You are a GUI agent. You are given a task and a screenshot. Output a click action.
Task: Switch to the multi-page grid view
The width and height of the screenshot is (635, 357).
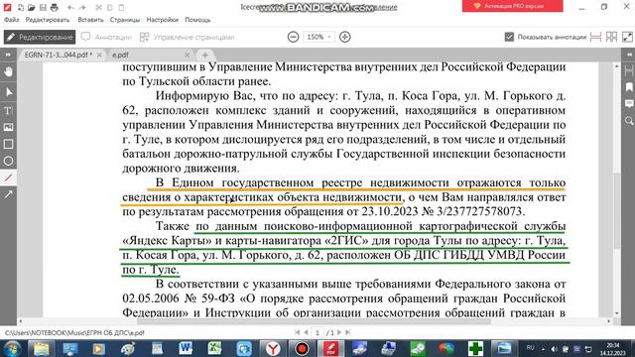point(611,37)
